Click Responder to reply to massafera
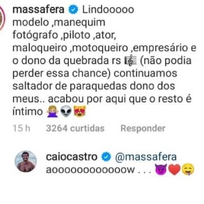The width and height of the screenshot is (204, 204). pos(143,128)
